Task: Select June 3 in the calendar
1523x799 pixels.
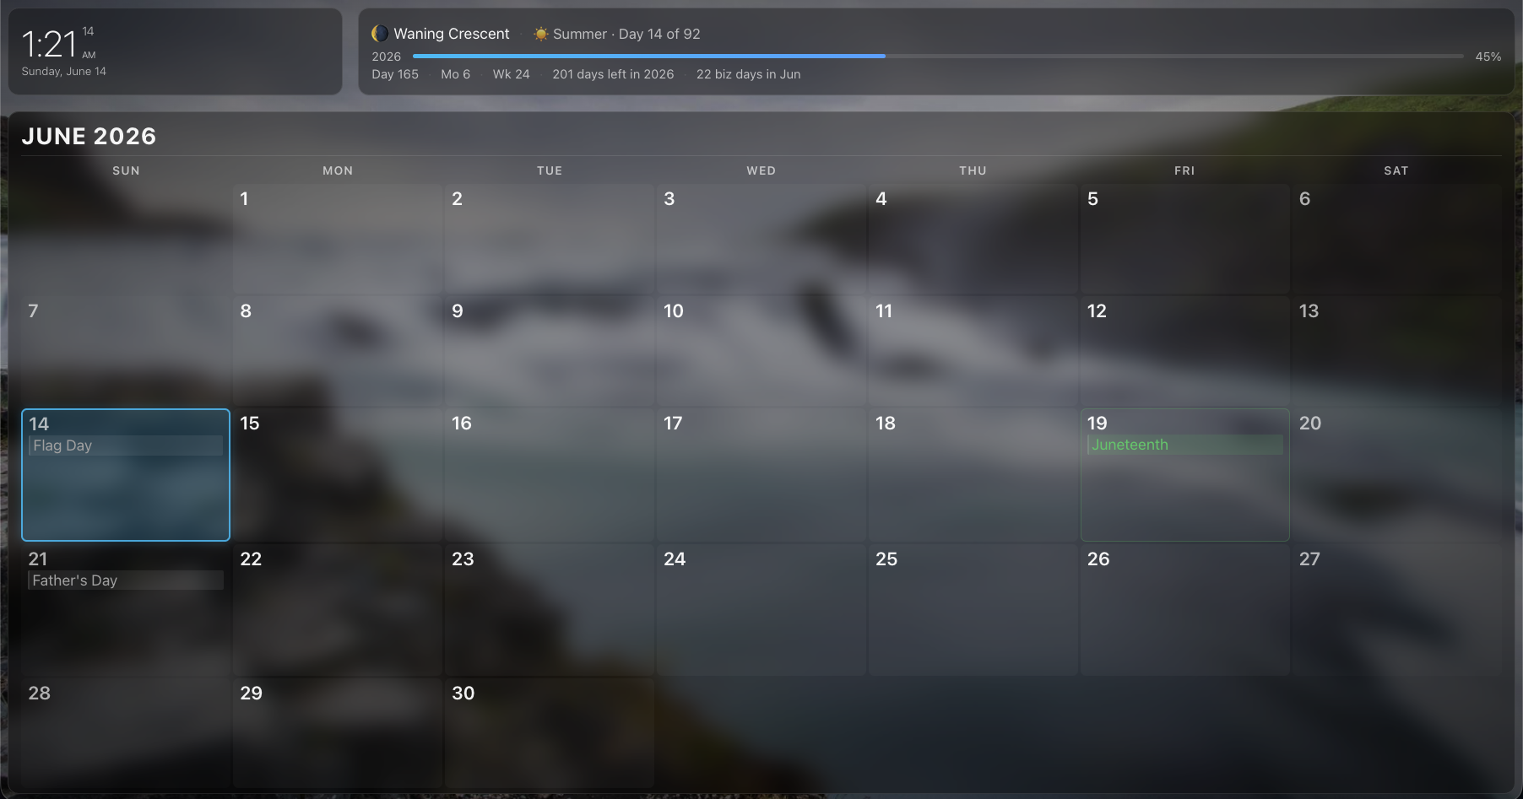Action: pyautogui.click(x=761, y=239)
